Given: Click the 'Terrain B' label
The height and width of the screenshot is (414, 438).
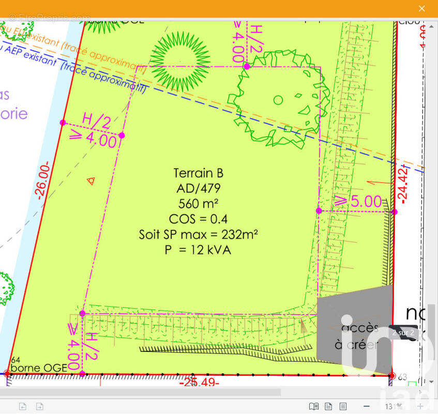Looking at the screenshot, I should coord(199,173).
